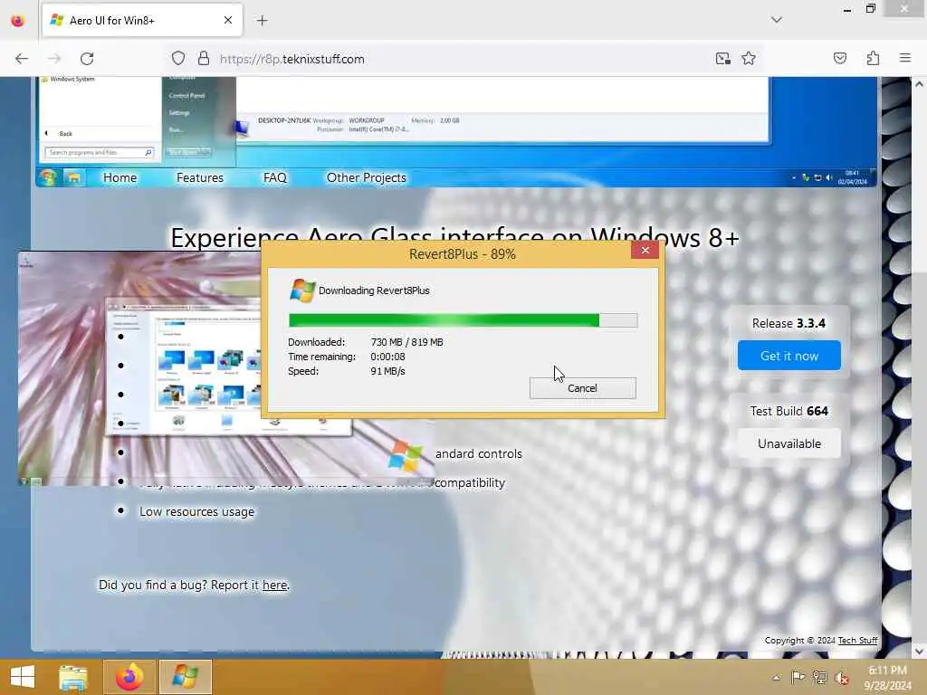Click the Aero desktop screenshot thumbnail

[139, 369]
